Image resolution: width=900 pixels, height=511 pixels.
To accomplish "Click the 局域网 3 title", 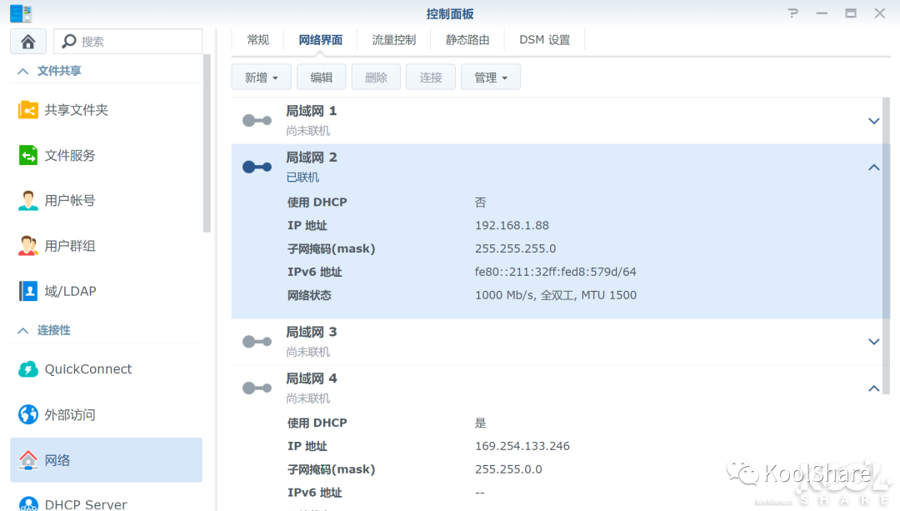I will click(x=312, y=332).
